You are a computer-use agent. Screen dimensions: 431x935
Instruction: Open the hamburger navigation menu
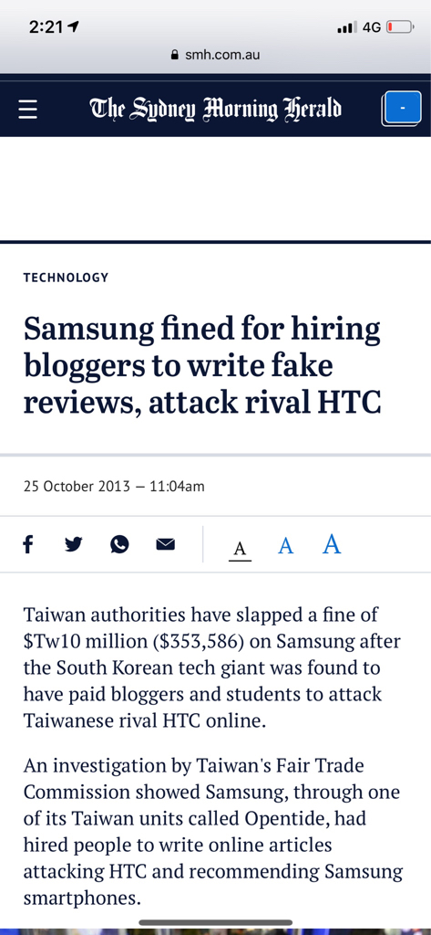point(28,110)
